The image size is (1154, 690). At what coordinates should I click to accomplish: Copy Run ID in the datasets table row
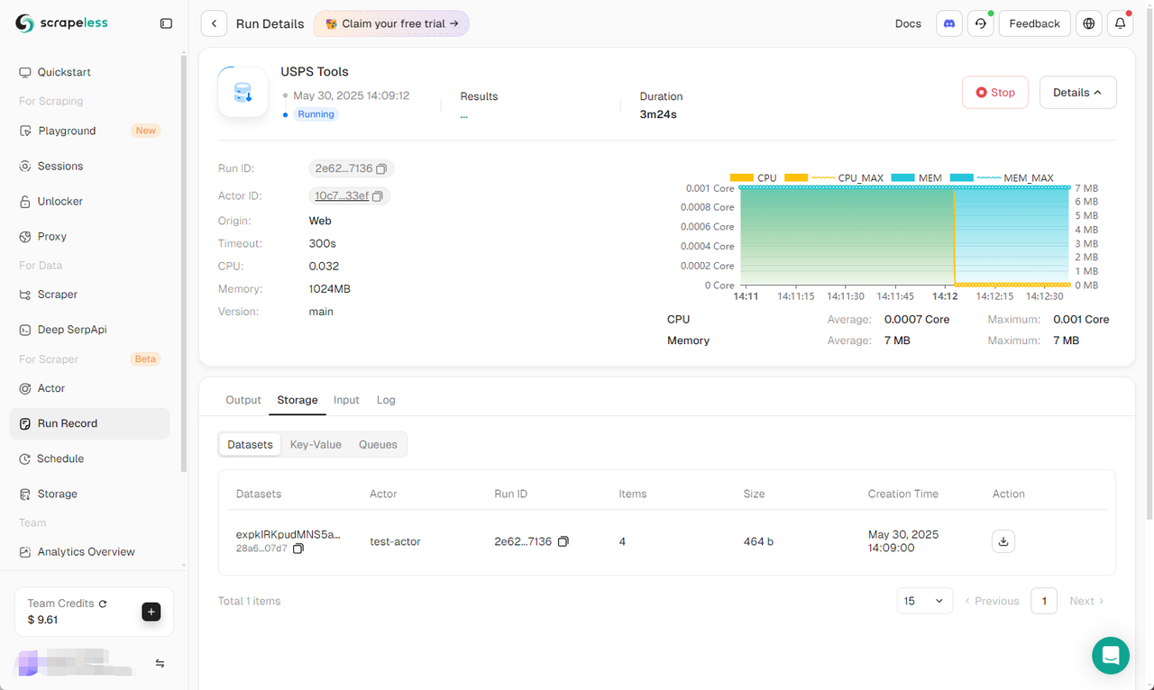coord(563,541)
